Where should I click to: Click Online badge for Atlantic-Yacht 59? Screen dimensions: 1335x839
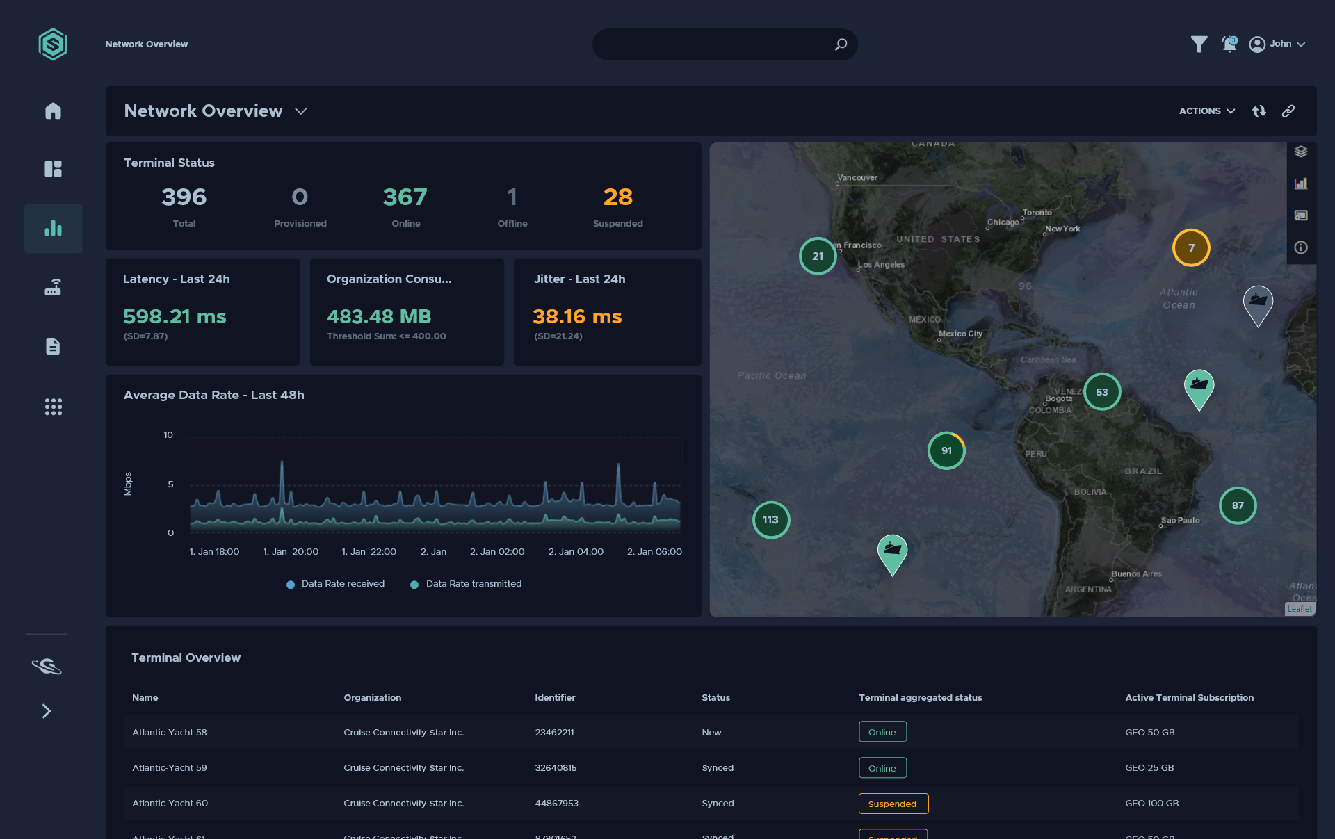(882, 768)
